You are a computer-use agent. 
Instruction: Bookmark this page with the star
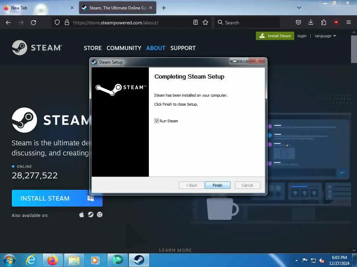coord(205,23)
